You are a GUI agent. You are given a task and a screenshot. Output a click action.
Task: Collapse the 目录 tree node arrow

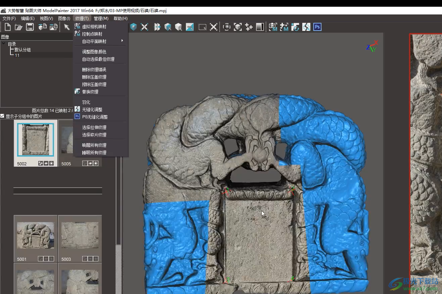tap(3, 44)
